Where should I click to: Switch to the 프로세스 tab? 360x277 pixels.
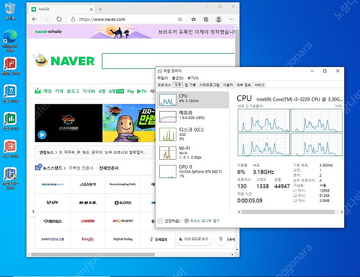coord(164,85)
